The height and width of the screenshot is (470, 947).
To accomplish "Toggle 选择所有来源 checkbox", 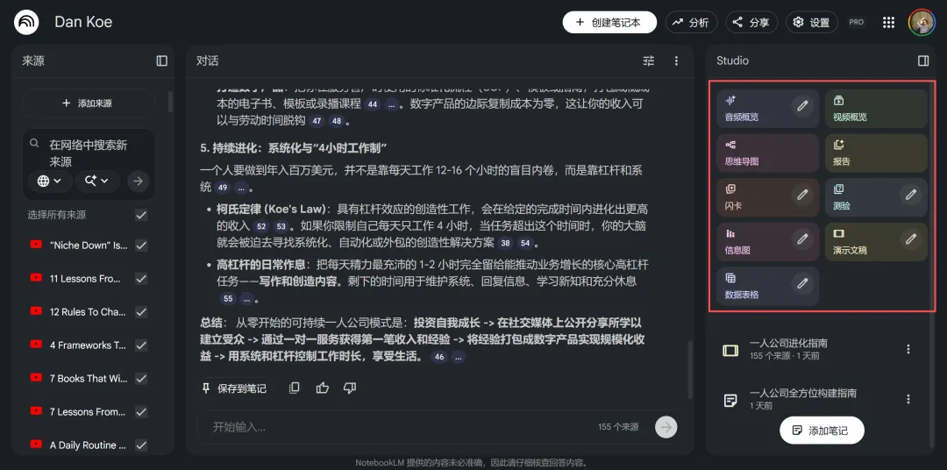I will tap(141, 215).
